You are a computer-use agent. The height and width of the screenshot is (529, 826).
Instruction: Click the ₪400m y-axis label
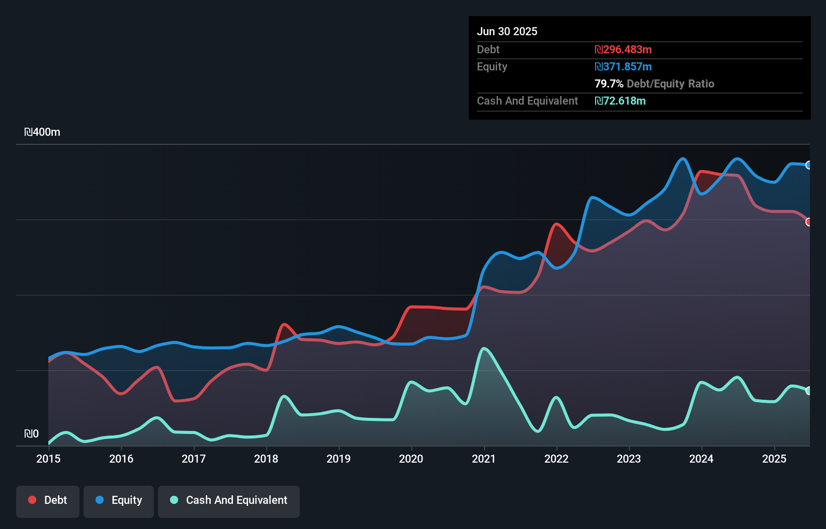pos(42,132)
